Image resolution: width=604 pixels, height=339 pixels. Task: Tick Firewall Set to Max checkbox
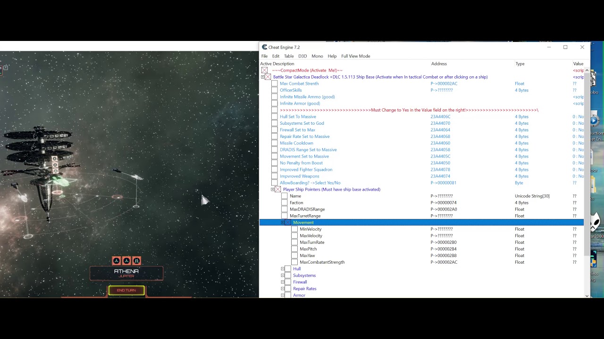[275, 129]
